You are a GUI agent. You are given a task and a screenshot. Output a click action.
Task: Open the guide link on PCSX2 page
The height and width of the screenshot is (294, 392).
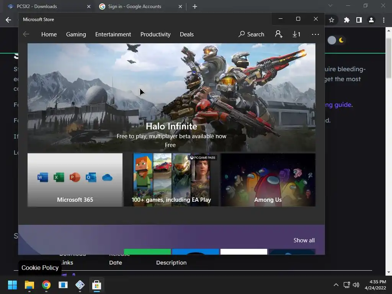click(338, 105)
